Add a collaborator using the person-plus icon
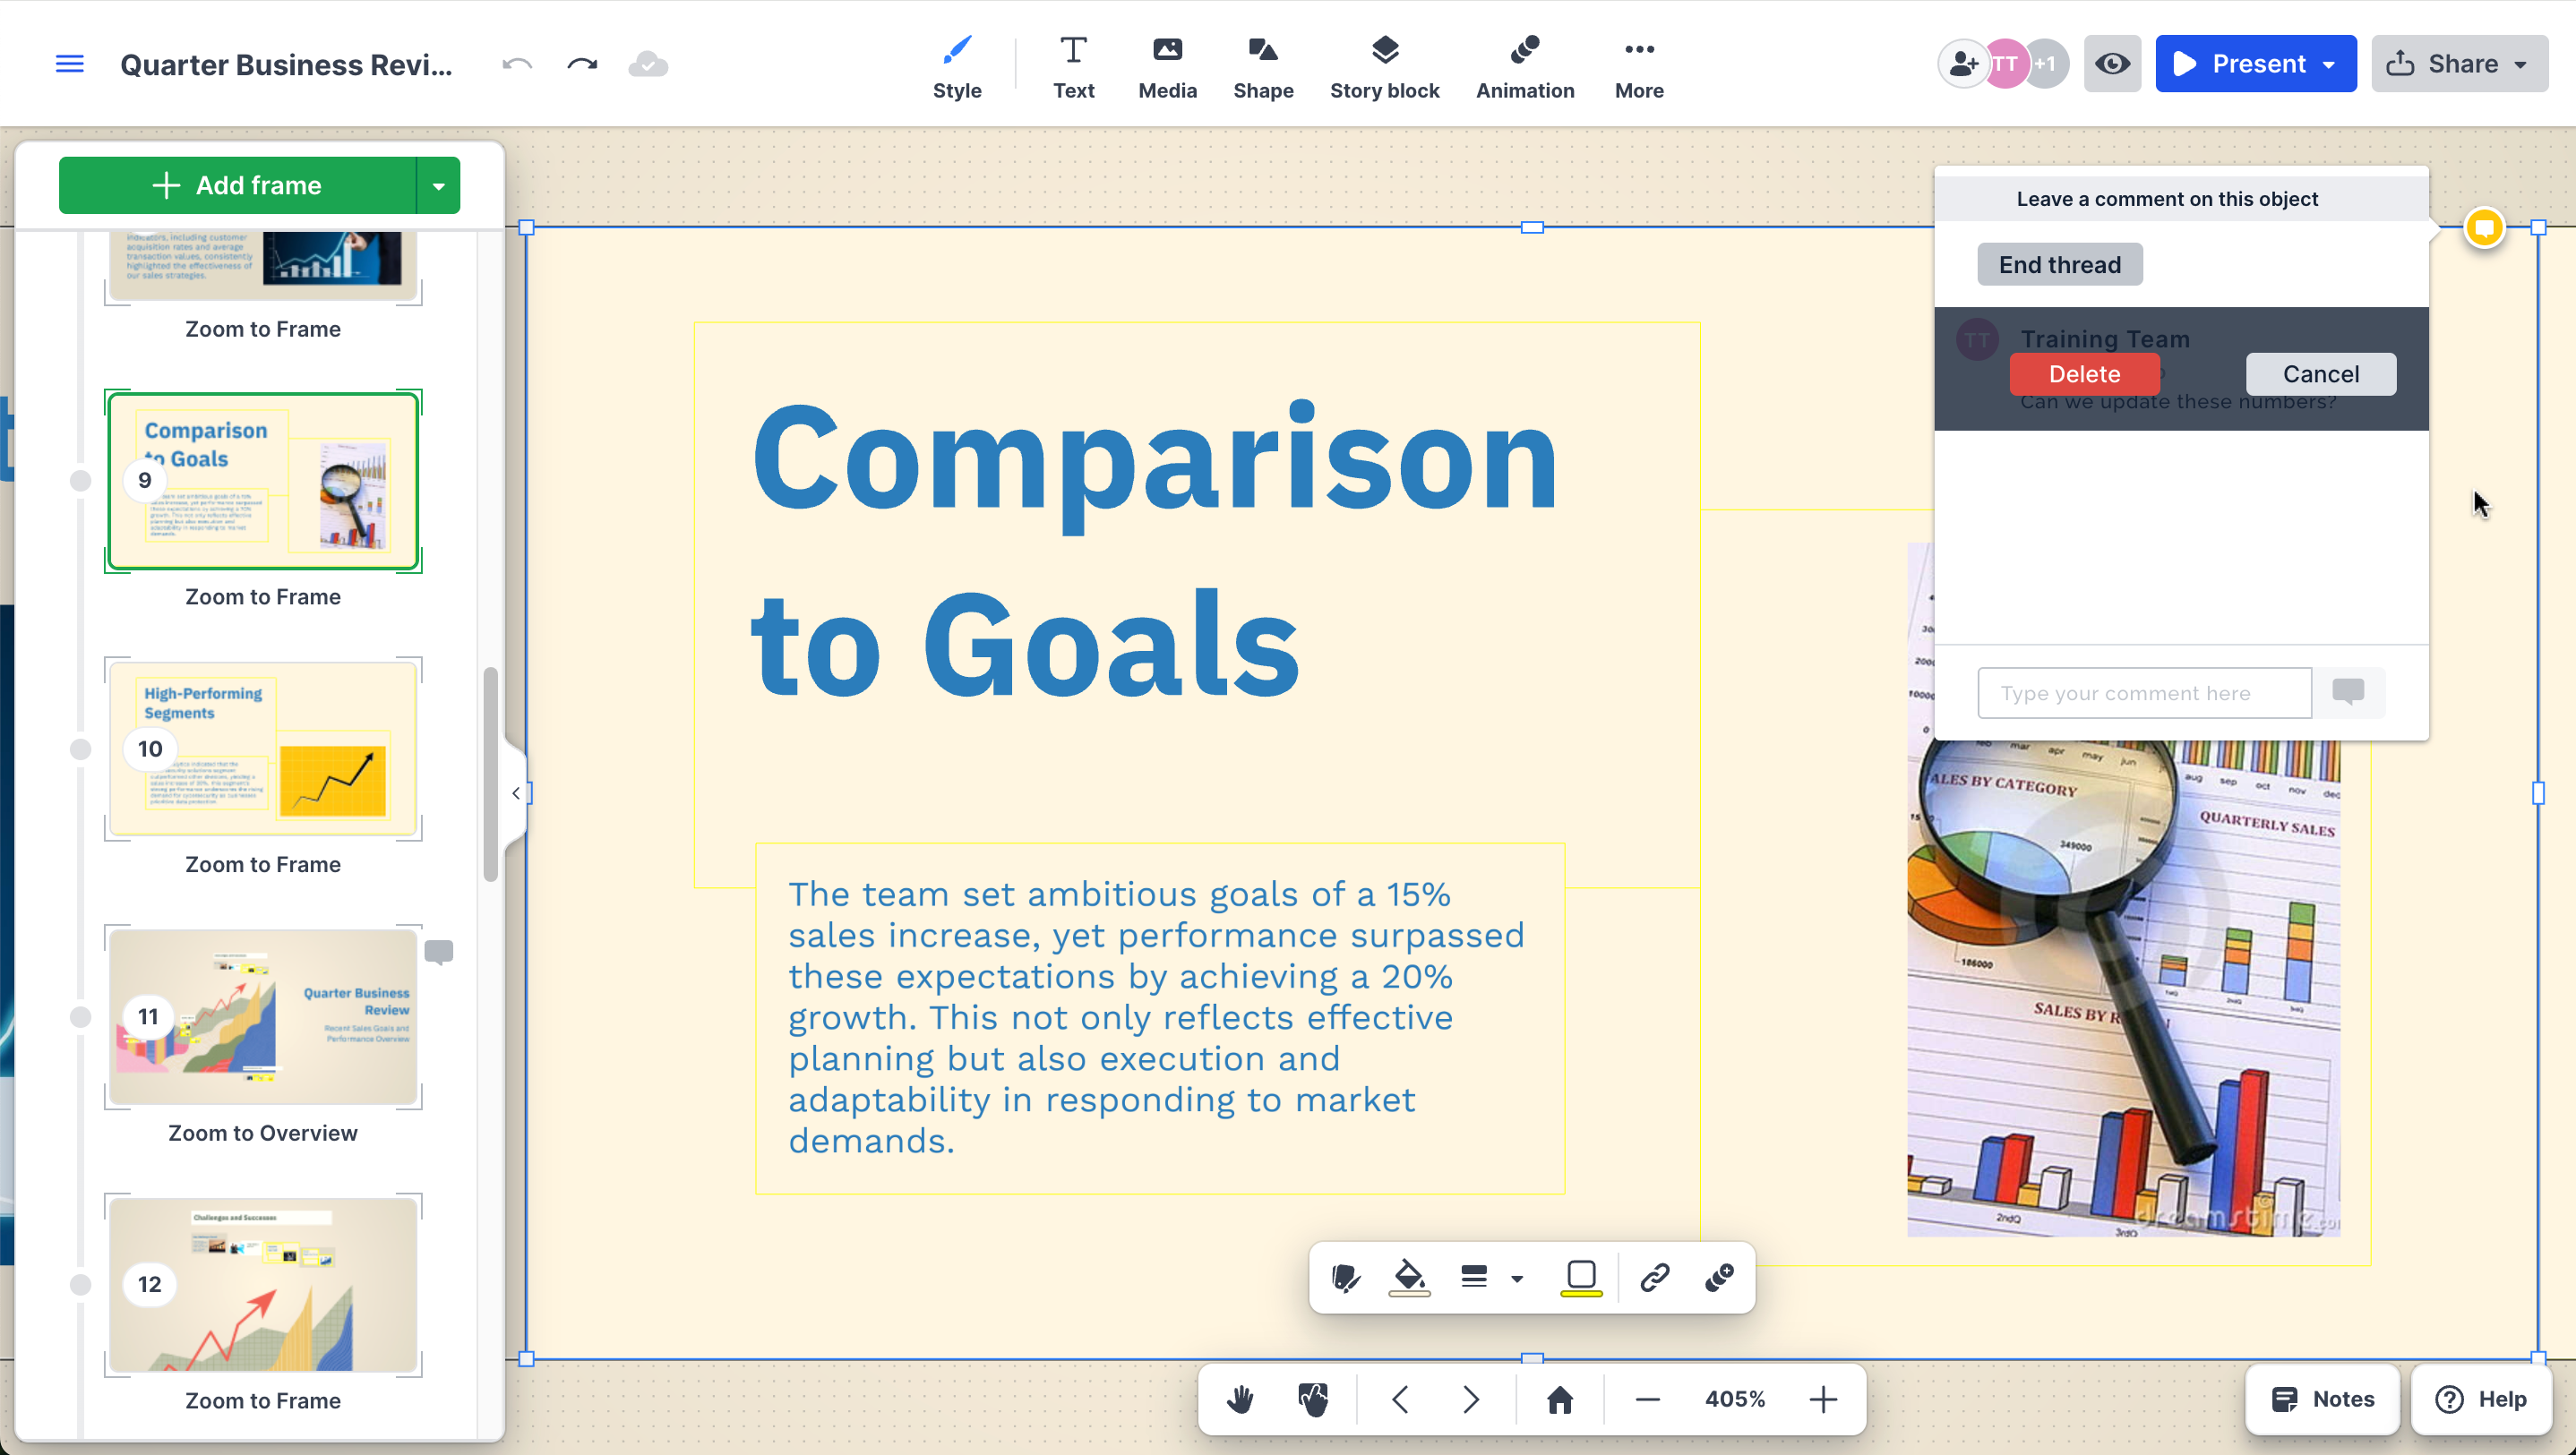Image resolution: width=2576 pixels, height=1455 pixels. coord(1962,64)
